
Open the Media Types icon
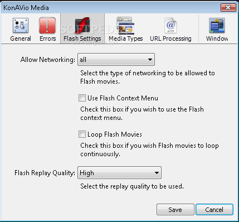point(125,26)
